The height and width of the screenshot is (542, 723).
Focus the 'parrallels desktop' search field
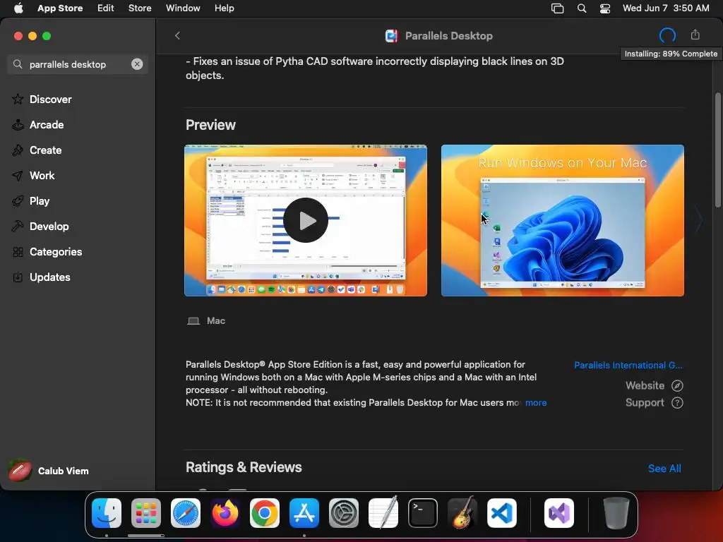[x=78, y=64]
